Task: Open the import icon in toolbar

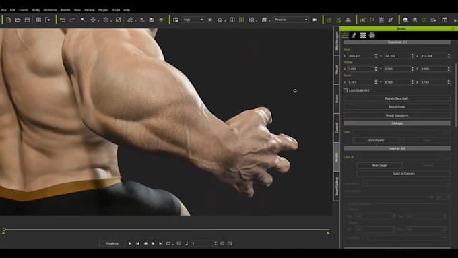Action: 38,20
